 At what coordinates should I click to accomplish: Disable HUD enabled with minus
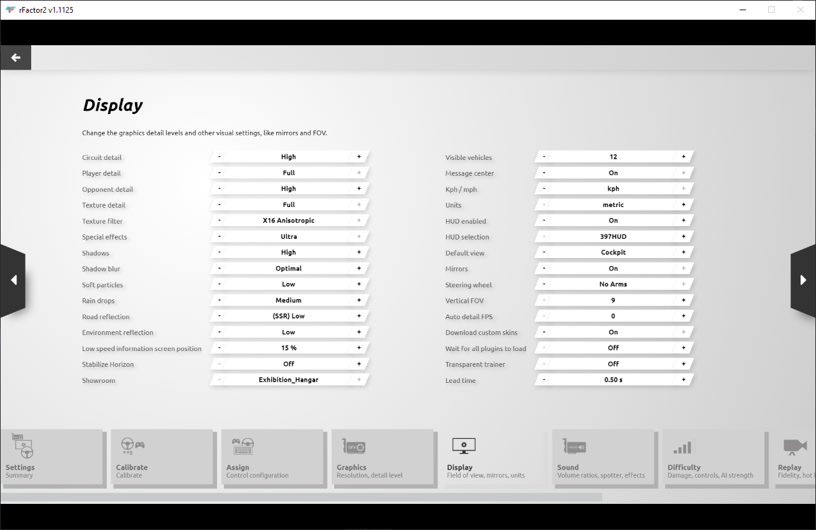pyautogui.click(x=544, y=220)
